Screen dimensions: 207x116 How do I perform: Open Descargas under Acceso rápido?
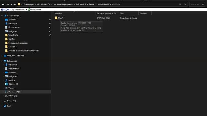(x=13, y=24)
